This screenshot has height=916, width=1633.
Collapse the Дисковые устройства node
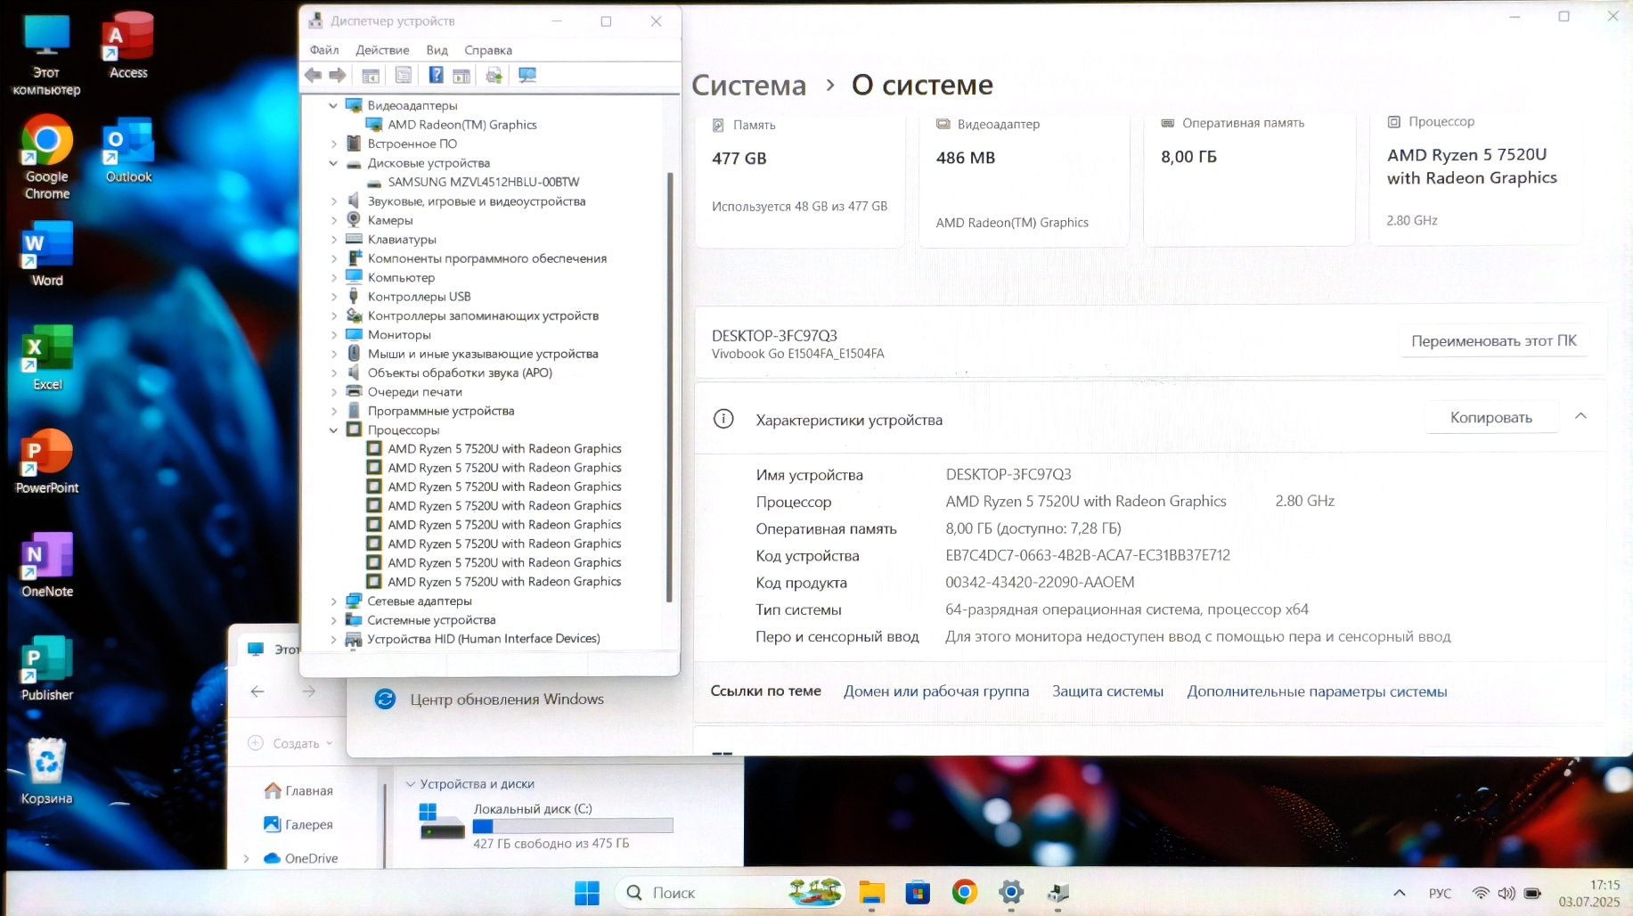tap(333, 163)
